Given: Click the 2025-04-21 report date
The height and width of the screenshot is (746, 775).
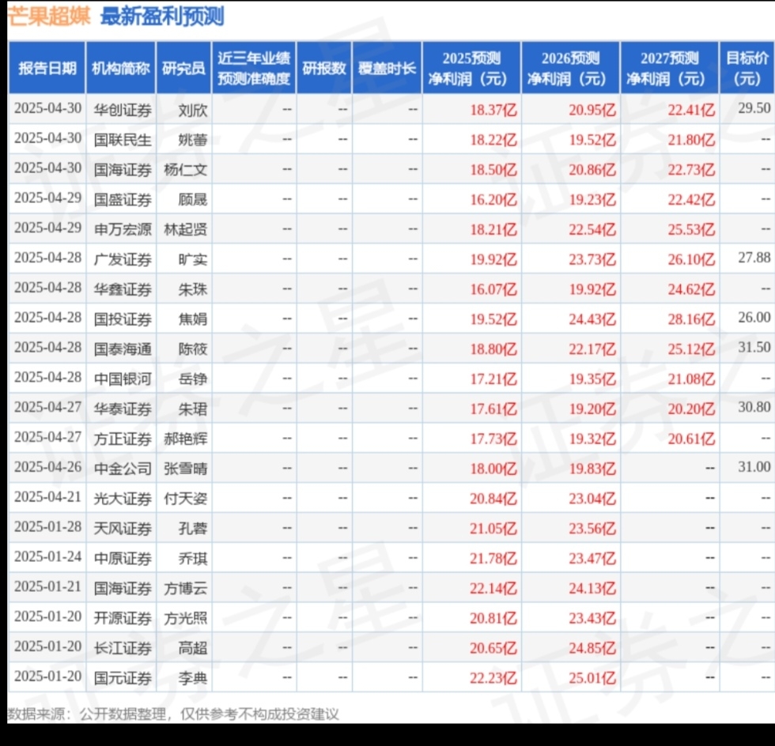Looking at the screenshot, I should click(x=47, y=496).
